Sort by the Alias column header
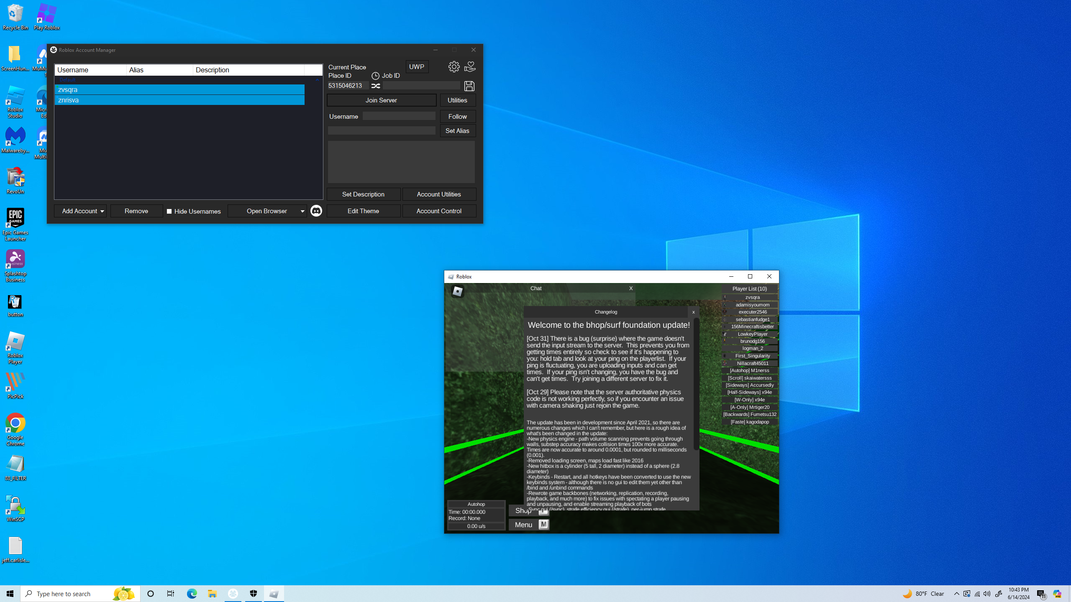1071x602 pixels. pos(159,70)
